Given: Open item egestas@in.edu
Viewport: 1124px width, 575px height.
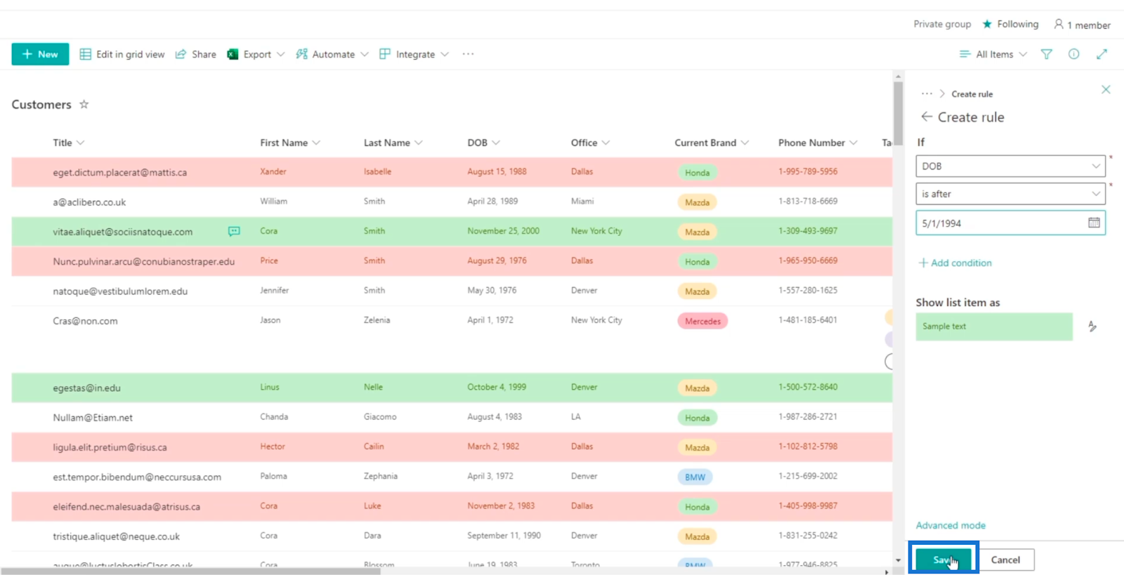Looking at the screenshot, I should (86, 388).
